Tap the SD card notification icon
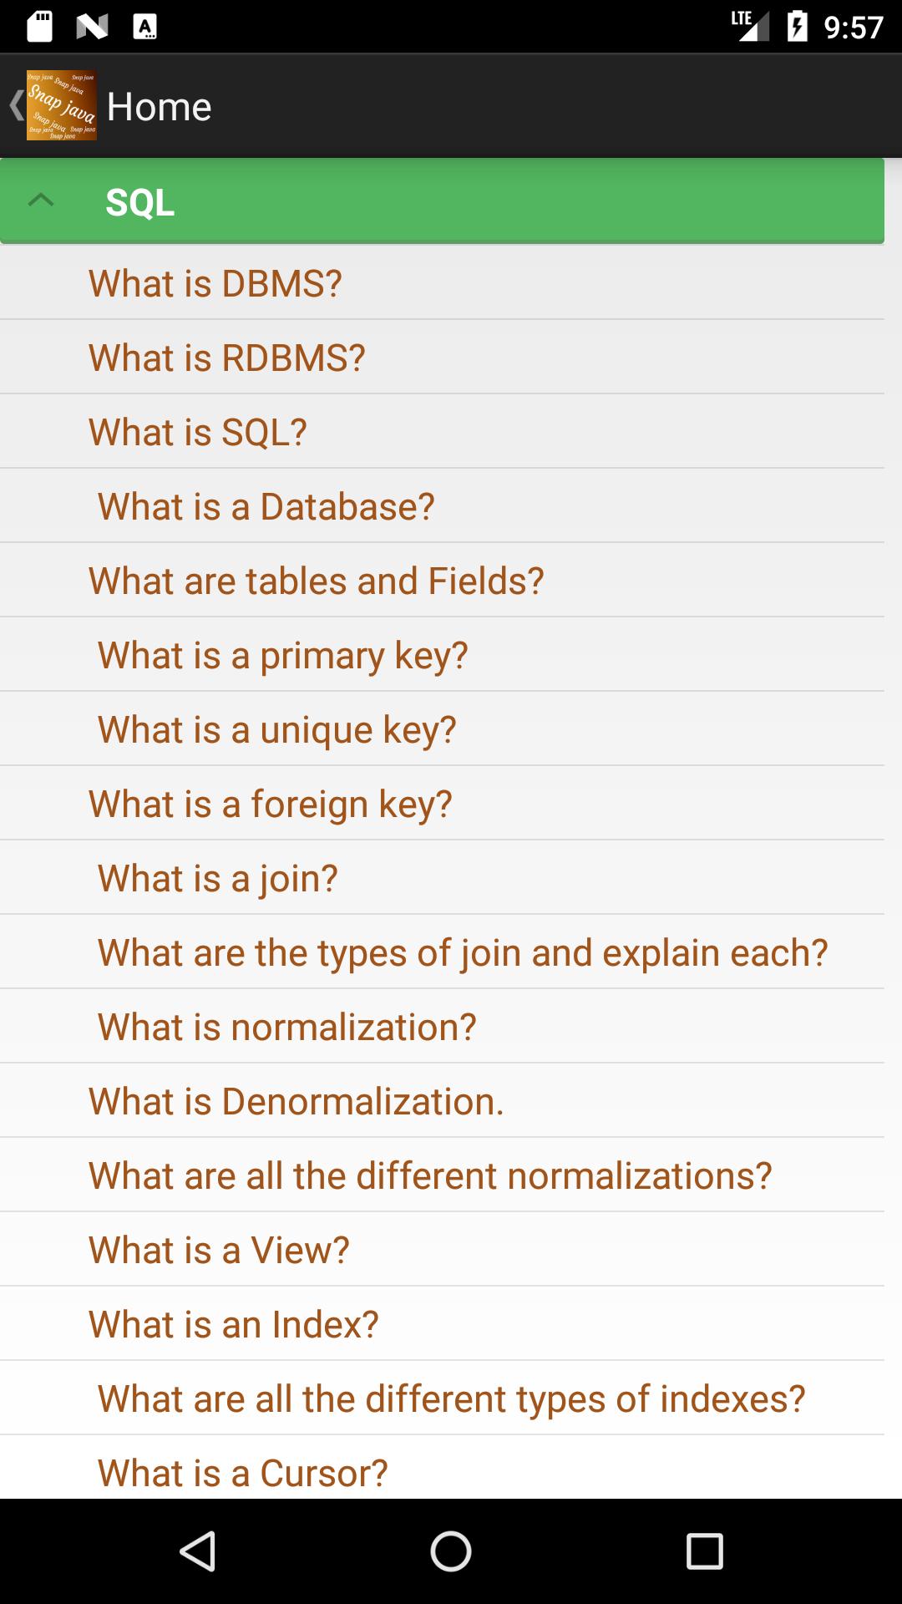902x1604 pixels. coord(39,27)
